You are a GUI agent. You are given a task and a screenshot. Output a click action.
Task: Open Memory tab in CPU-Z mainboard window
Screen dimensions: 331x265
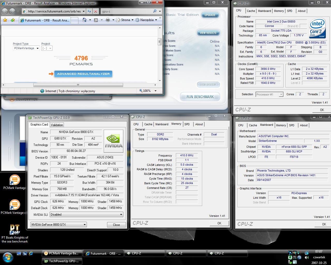tap(281, 125)
